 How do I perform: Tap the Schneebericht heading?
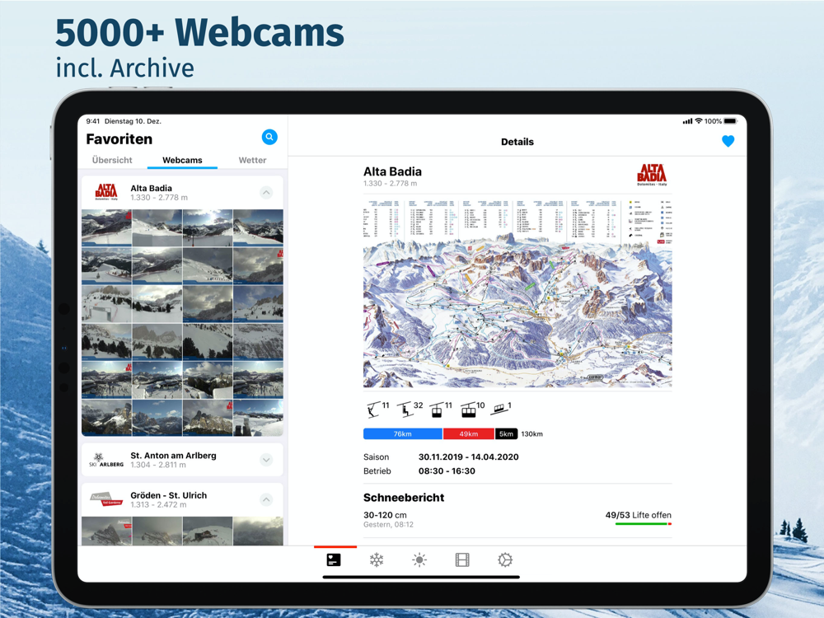point(404,498)
